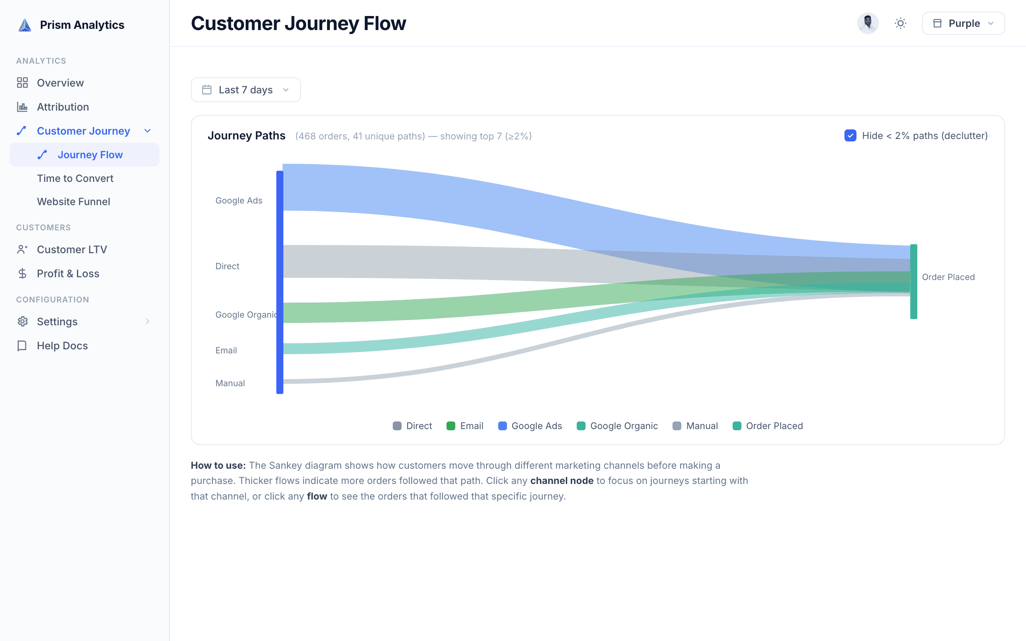This screenshot has height=641, width=1026.
Task: Click the store icon beside Purple
Action: (937, 23)
